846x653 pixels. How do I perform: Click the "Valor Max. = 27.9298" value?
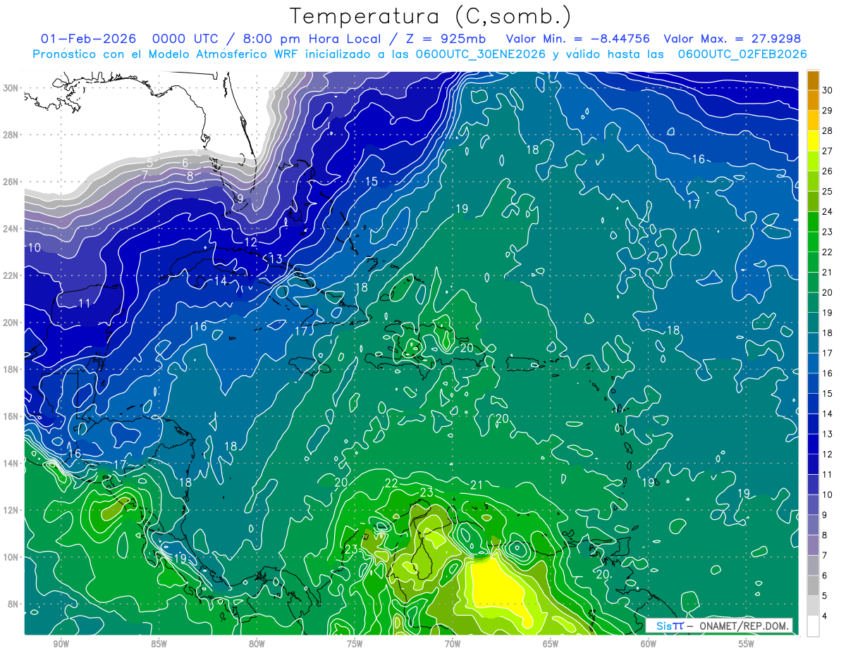(732, 39)
